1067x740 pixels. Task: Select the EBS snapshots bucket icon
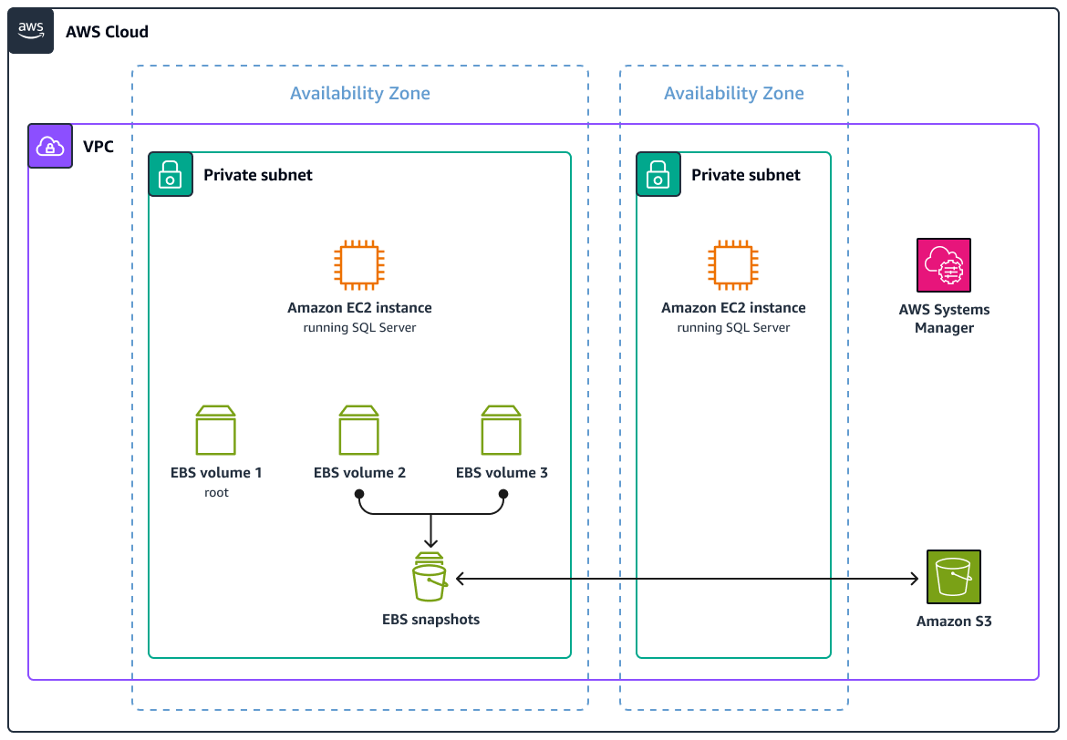point(430,577)
